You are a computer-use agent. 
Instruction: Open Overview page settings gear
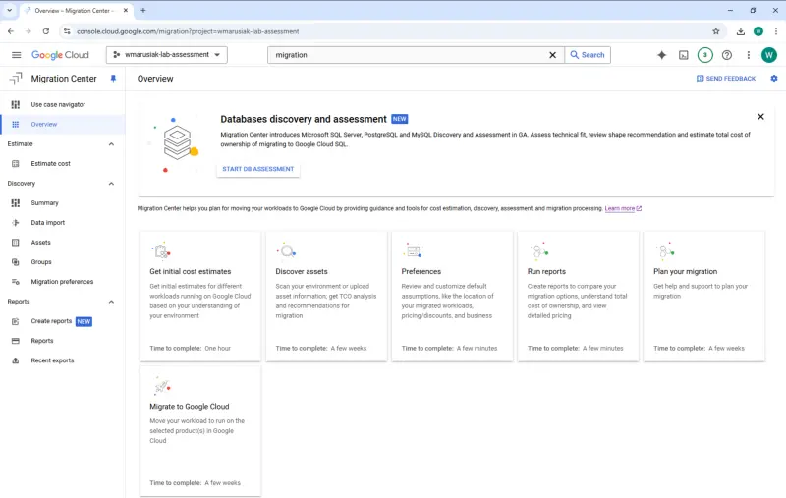pyautogui.click(x=774, y=79)
